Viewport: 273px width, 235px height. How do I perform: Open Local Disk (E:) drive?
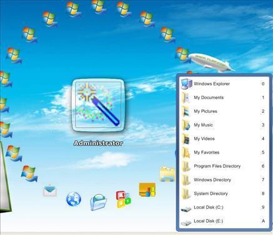pyautogui.click(x=223, y=221)
